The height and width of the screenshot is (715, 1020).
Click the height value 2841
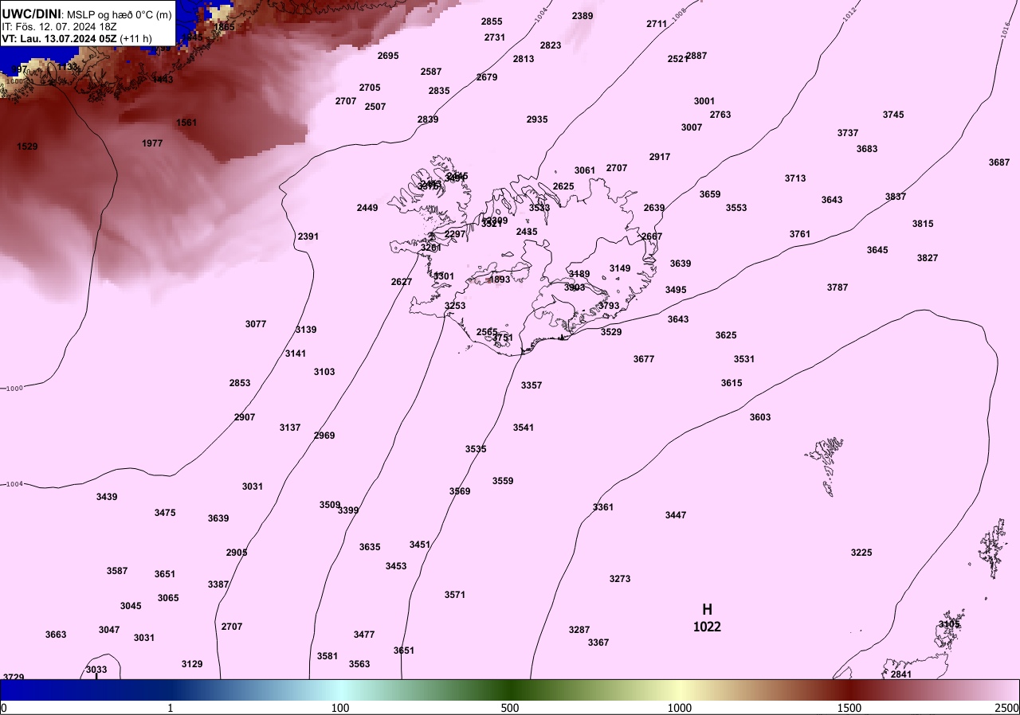(x=901, y=674)
